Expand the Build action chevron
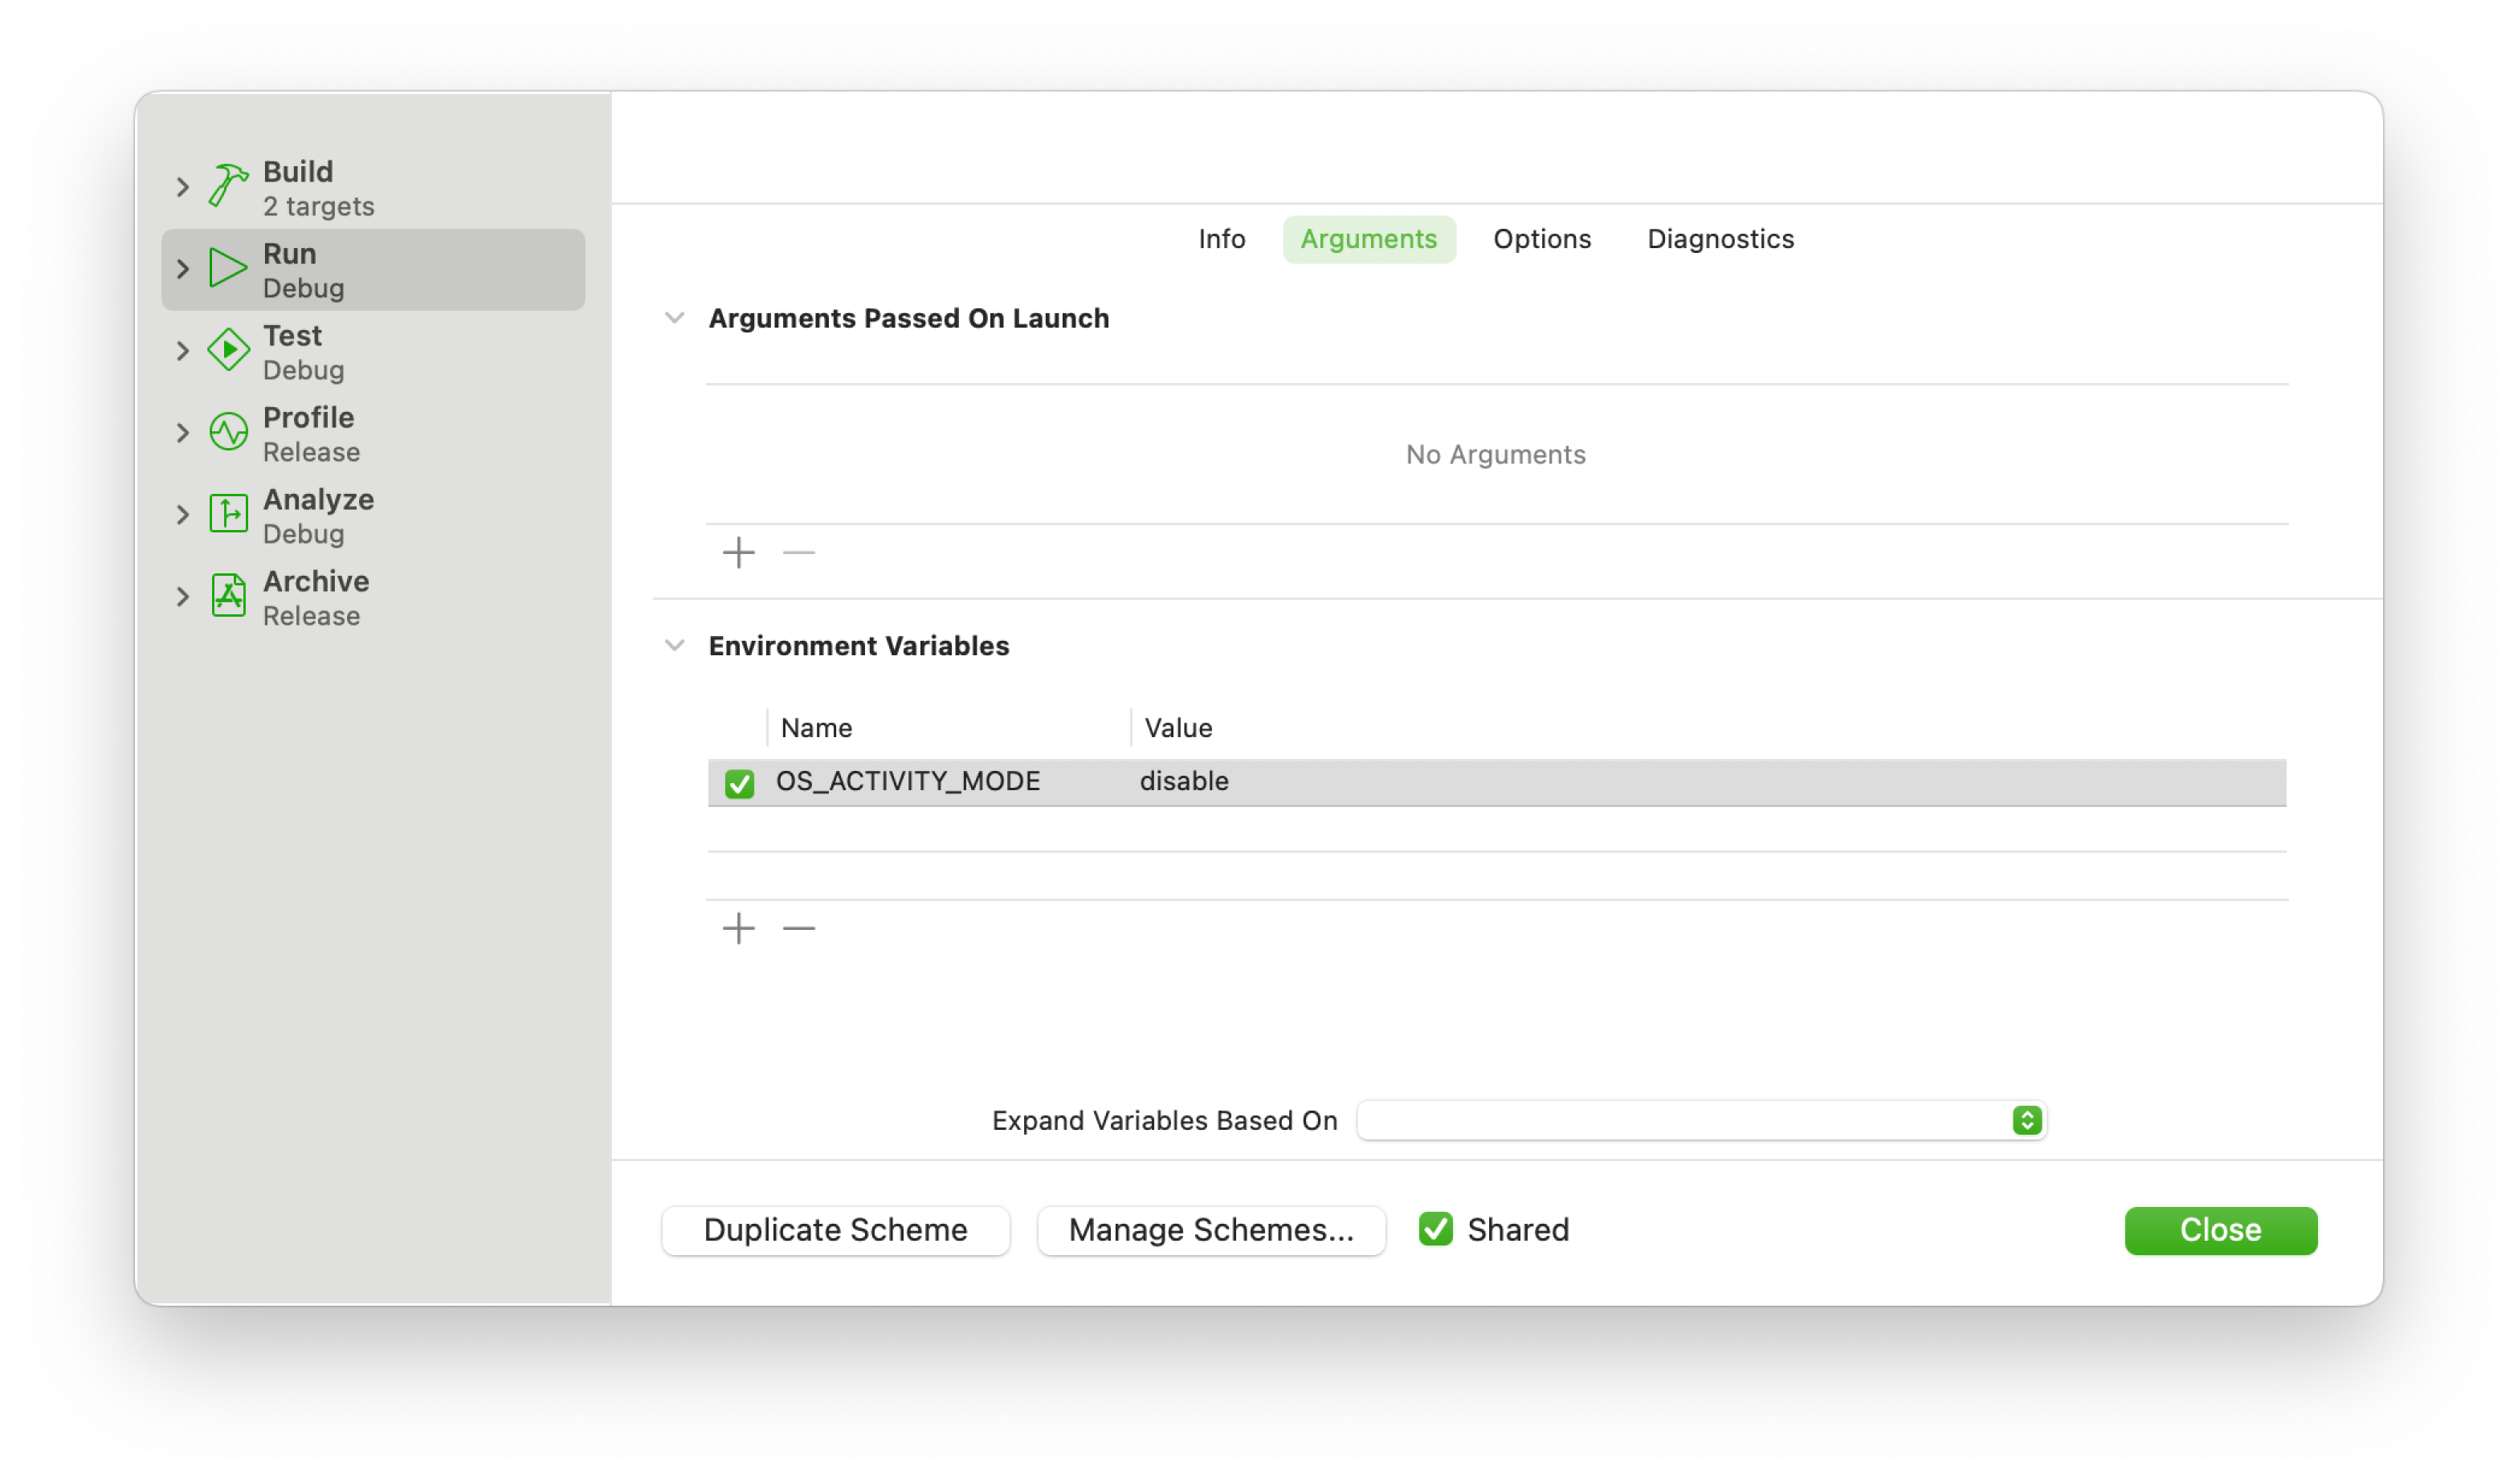2518x1484 pixels. pos(182,187)
